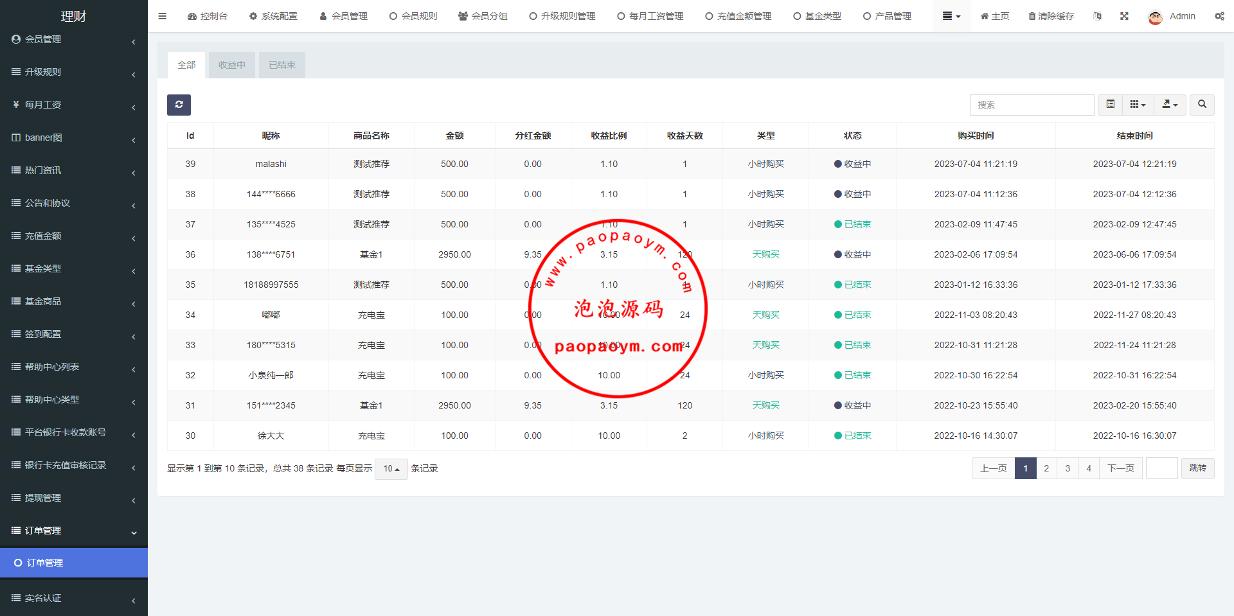1234x616 pixels.
Task: Open the records-per-page dropdown showing 10
Action: click(391, 469)
